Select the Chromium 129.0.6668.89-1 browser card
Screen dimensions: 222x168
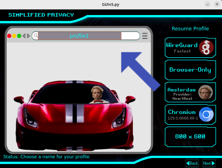click(x=191, y=115)
